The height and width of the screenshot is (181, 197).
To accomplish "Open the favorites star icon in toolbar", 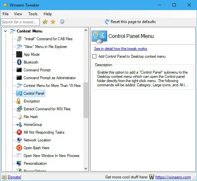I will pos(53,22).
